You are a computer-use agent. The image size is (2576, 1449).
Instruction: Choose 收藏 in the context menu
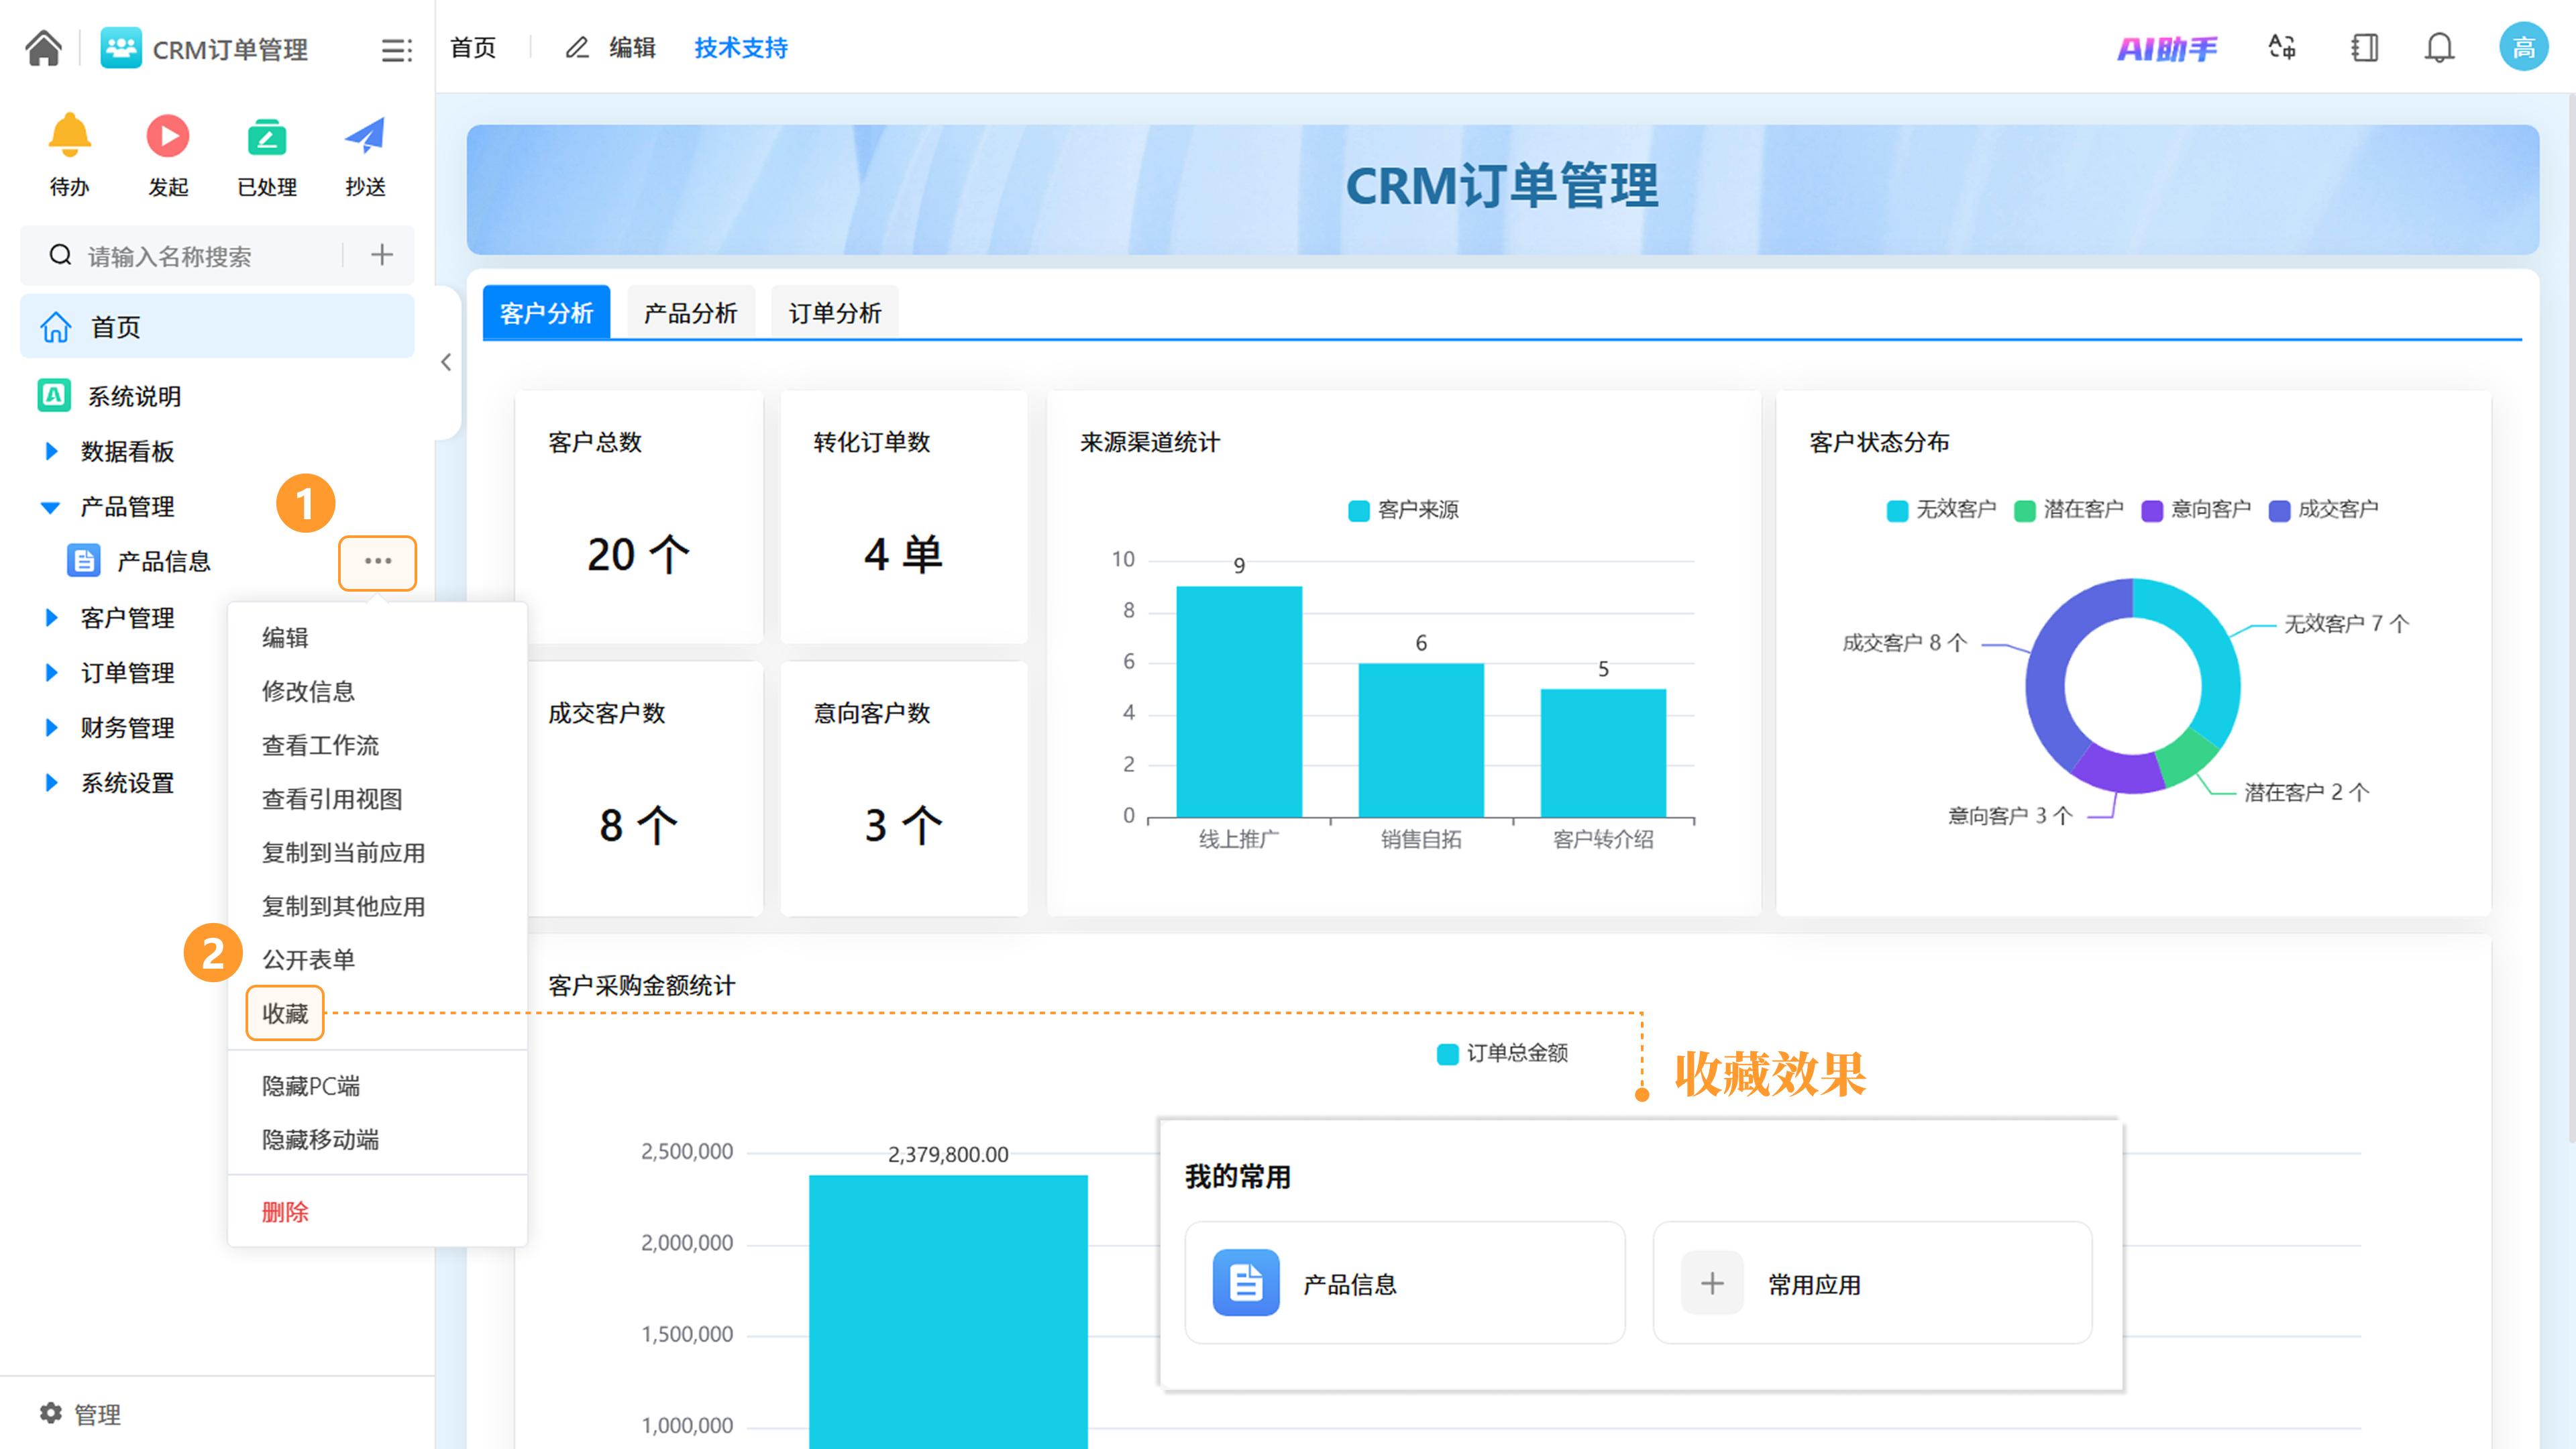(285, 1013)
